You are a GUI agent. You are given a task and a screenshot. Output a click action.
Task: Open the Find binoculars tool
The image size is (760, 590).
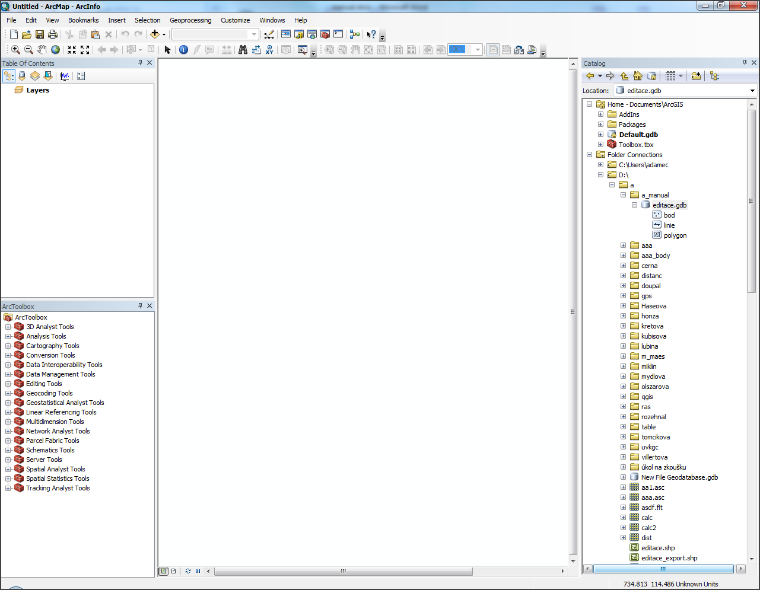[243, 50]
